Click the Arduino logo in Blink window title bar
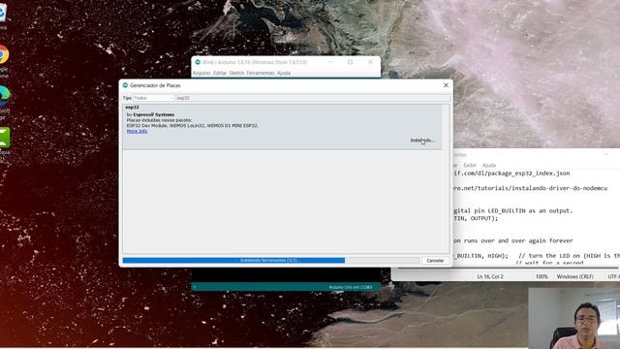This screenshot has width=620, height=349. tap(198, 62)
